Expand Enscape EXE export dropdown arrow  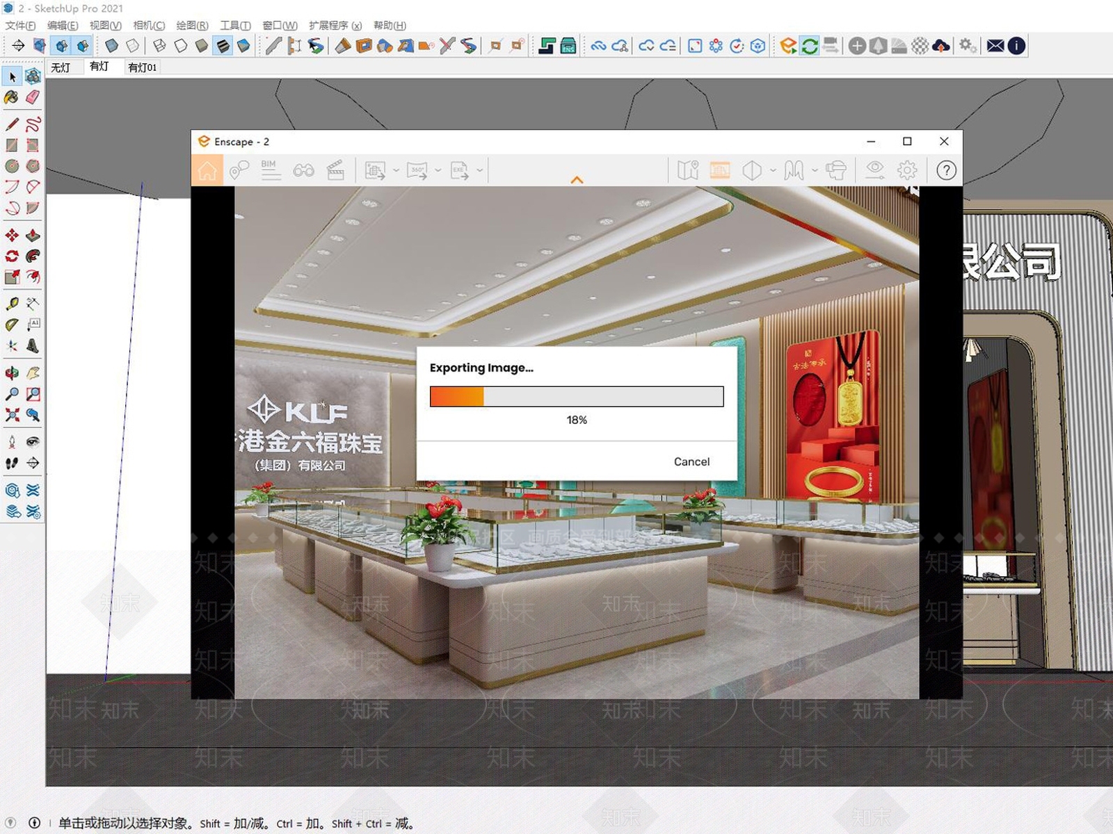tap(479, 170)
